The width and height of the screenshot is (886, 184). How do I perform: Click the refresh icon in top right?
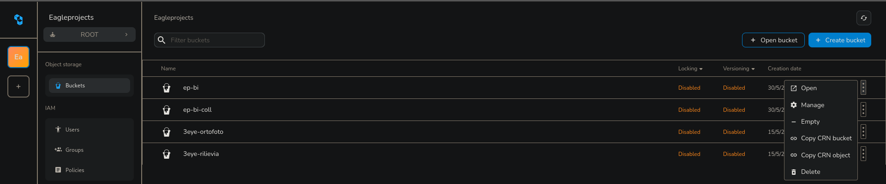863,18
